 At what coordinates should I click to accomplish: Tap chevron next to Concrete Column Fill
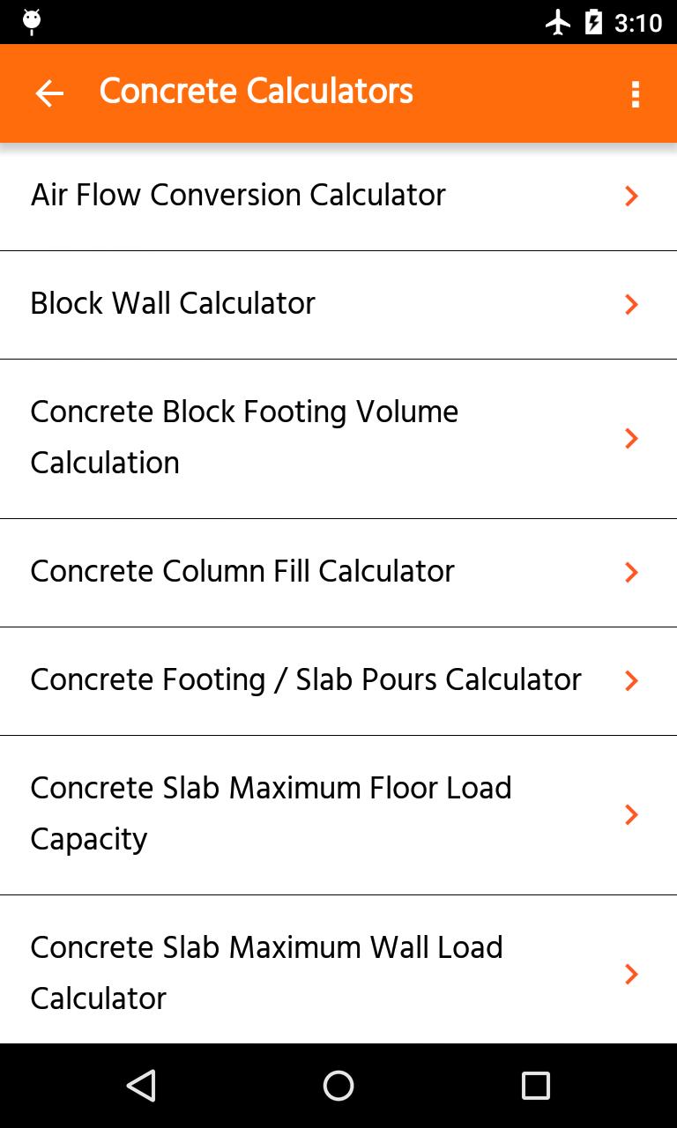(631, 573)
